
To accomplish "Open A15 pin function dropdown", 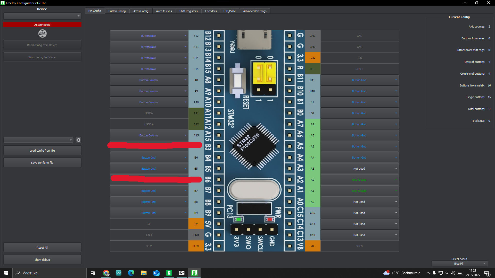I will (x=149, y=135).
